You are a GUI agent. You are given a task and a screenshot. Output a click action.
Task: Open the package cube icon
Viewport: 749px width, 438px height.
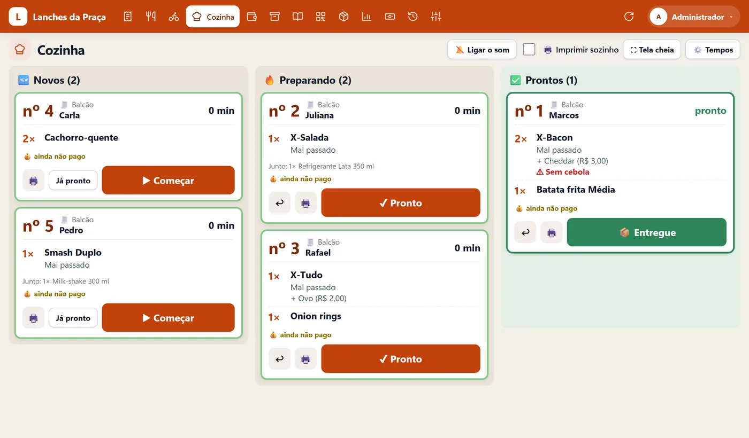(343, 17)
